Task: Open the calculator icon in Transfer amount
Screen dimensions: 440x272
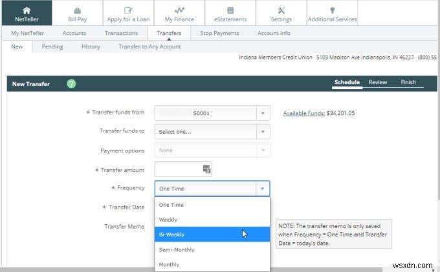Action: 206,169
